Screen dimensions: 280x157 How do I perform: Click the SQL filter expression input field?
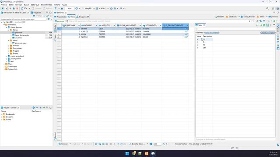point(158,21)
